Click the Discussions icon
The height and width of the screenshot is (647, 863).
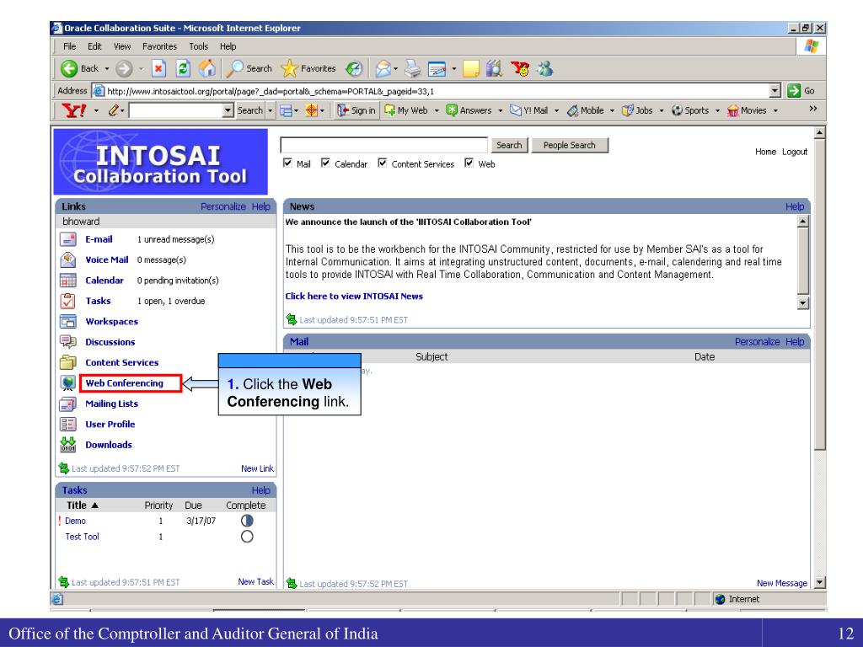[x=67, y=342]
